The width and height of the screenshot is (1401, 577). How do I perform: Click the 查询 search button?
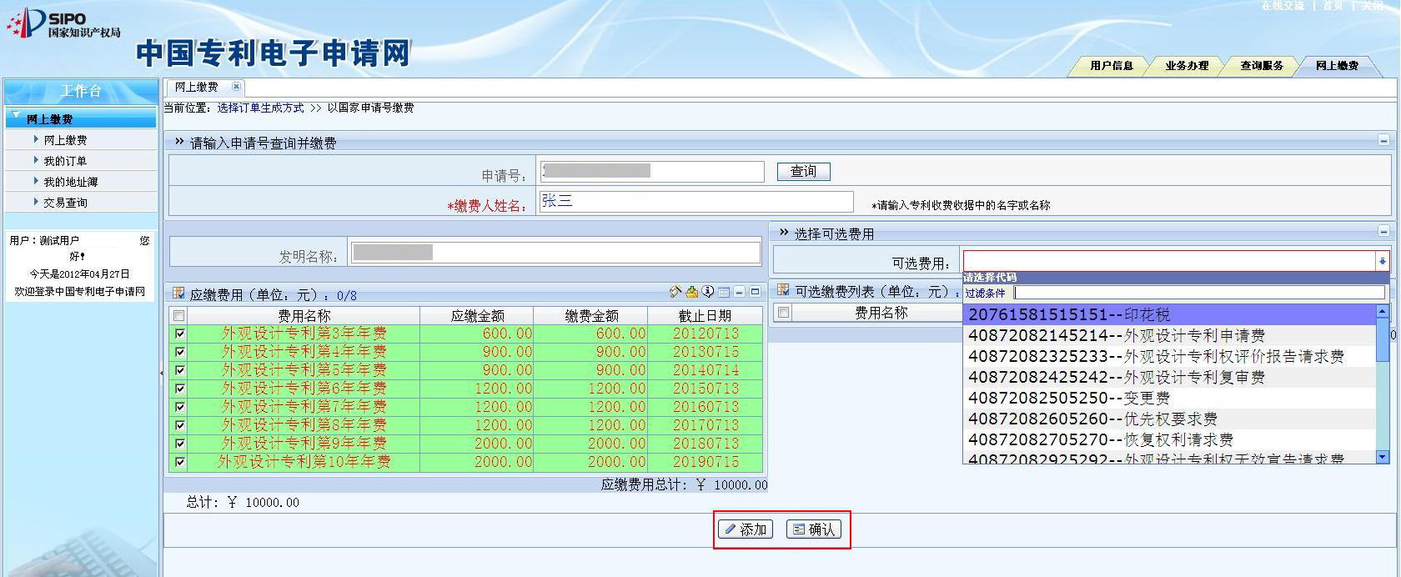[x=803, y=172]
